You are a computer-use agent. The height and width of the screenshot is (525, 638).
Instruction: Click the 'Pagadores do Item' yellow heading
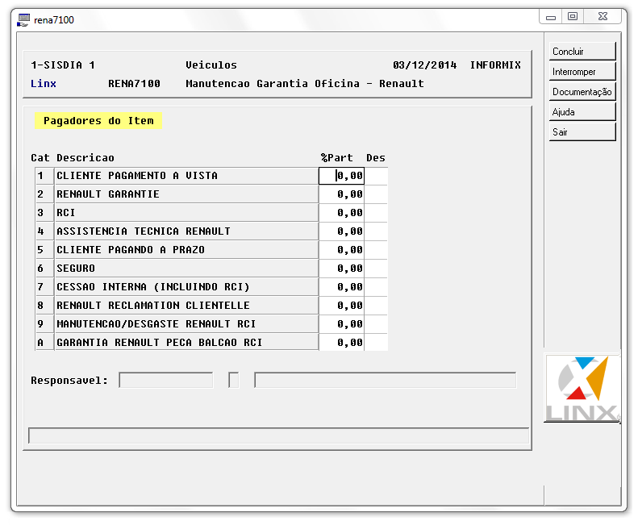tap(98, 121)
